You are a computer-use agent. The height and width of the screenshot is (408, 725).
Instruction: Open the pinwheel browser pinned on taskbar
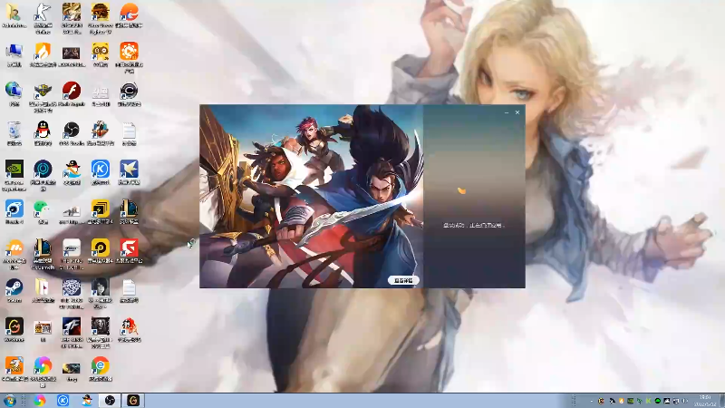pos(39,401)
